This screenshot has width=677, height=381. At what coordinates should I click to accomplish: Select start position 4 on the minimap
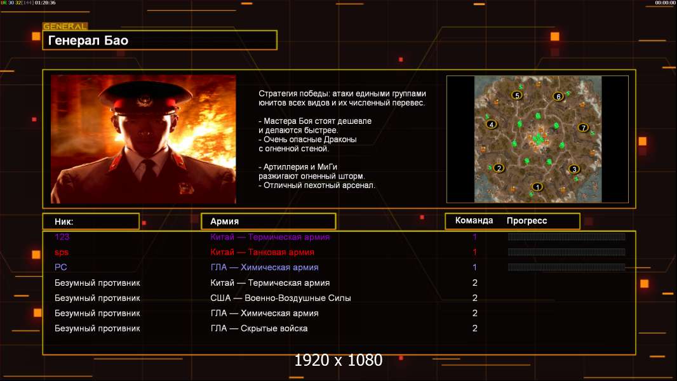492,124
